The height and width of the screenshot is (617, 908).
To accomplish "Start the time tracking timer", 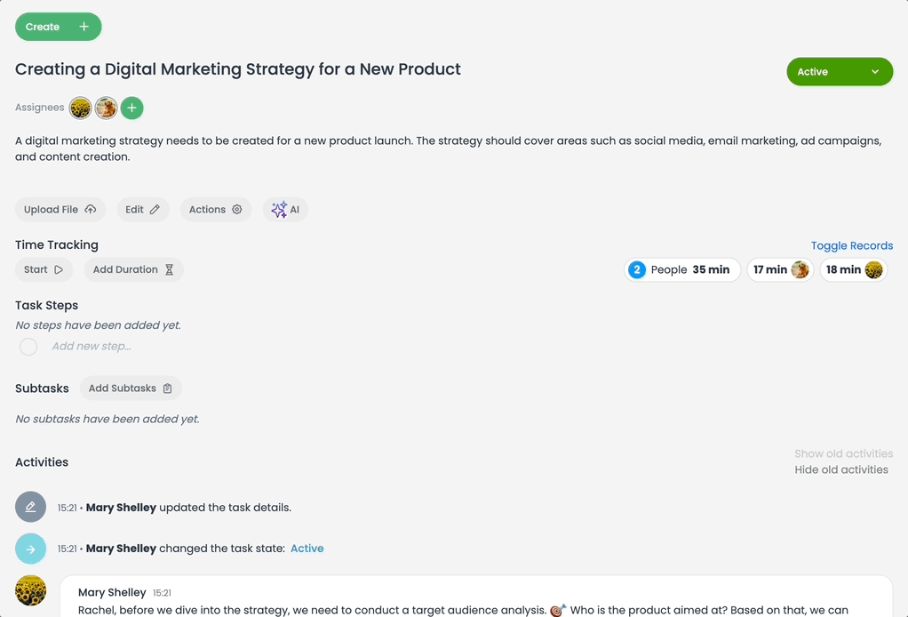I will coord(44,269).
